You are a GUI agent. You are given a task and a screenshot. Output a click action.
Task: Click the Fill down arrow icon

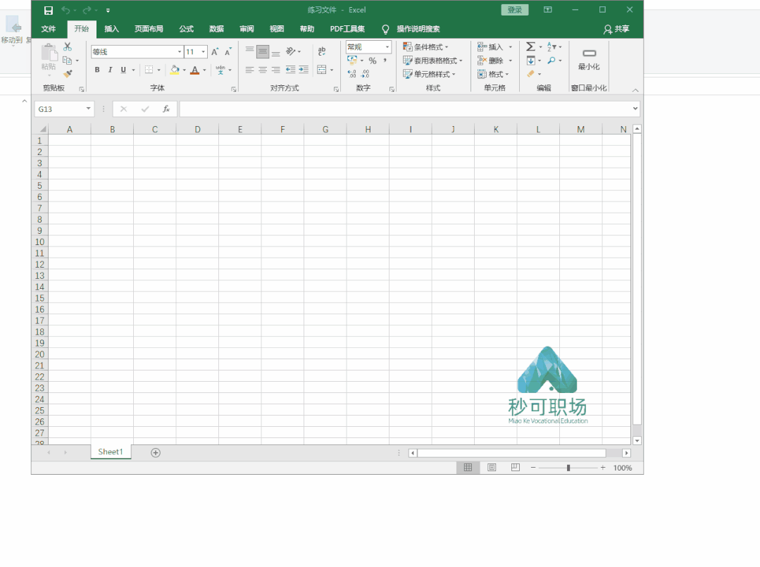pos(531,60)
